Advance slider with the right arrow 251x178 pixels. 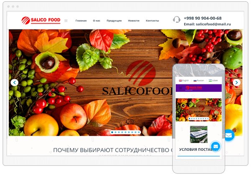coord(236,82)
